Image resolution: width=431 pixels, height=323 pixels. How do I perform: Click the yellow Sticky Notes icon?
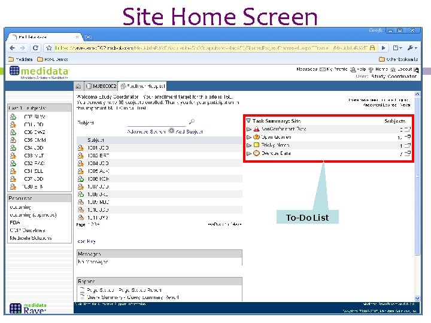[x=256, y=145]
